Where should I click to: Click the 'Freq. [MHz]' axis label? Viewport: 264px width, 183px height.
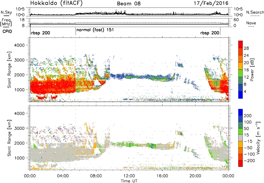[x=6, y=22]
